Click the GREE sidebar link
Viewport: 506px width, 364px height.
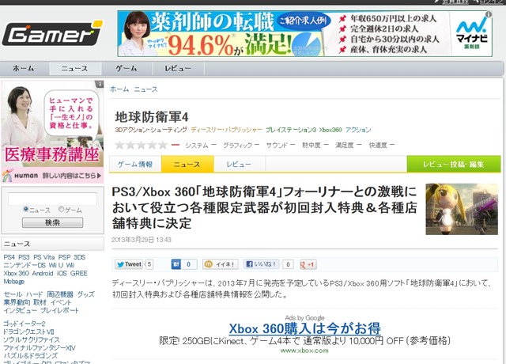tap(79, 273)
